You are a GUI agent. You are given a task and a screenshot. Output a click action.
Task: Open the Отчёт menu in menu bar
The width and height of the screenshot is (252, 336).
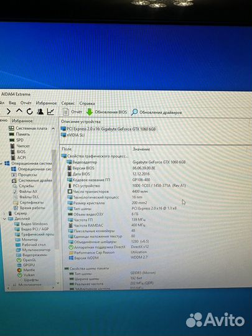pos(26,103)
